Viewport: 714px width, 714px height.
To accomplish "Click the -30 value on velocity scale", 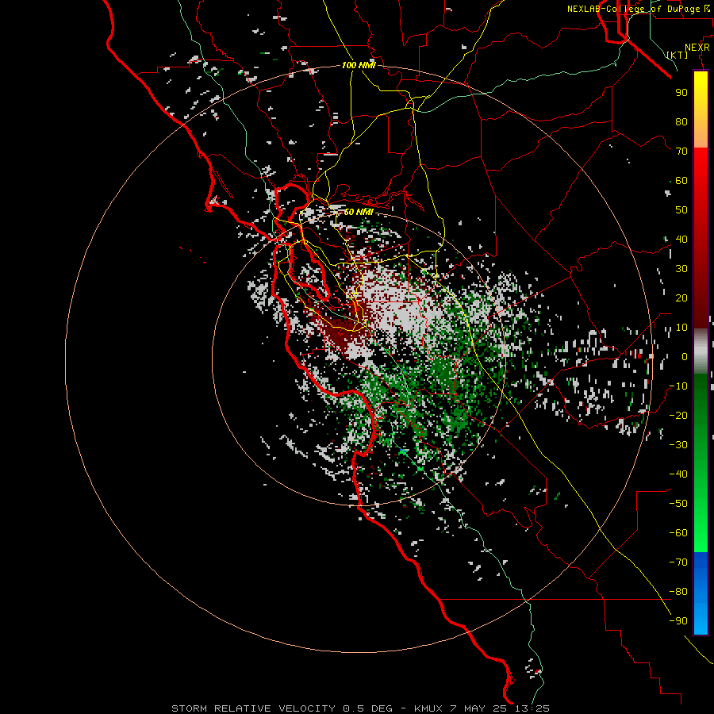I will [x=678, y=444].
